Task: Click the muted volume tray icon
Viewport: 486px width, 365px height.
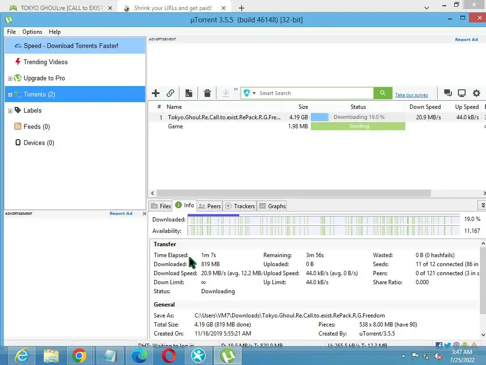Action: [x=438, y=356]
